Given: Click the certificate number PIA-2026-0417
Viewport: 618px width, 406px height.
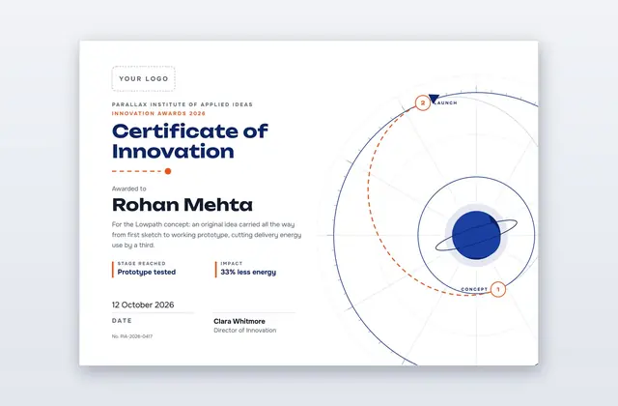Looking at the screenshot, I should [x=132, y=336].
